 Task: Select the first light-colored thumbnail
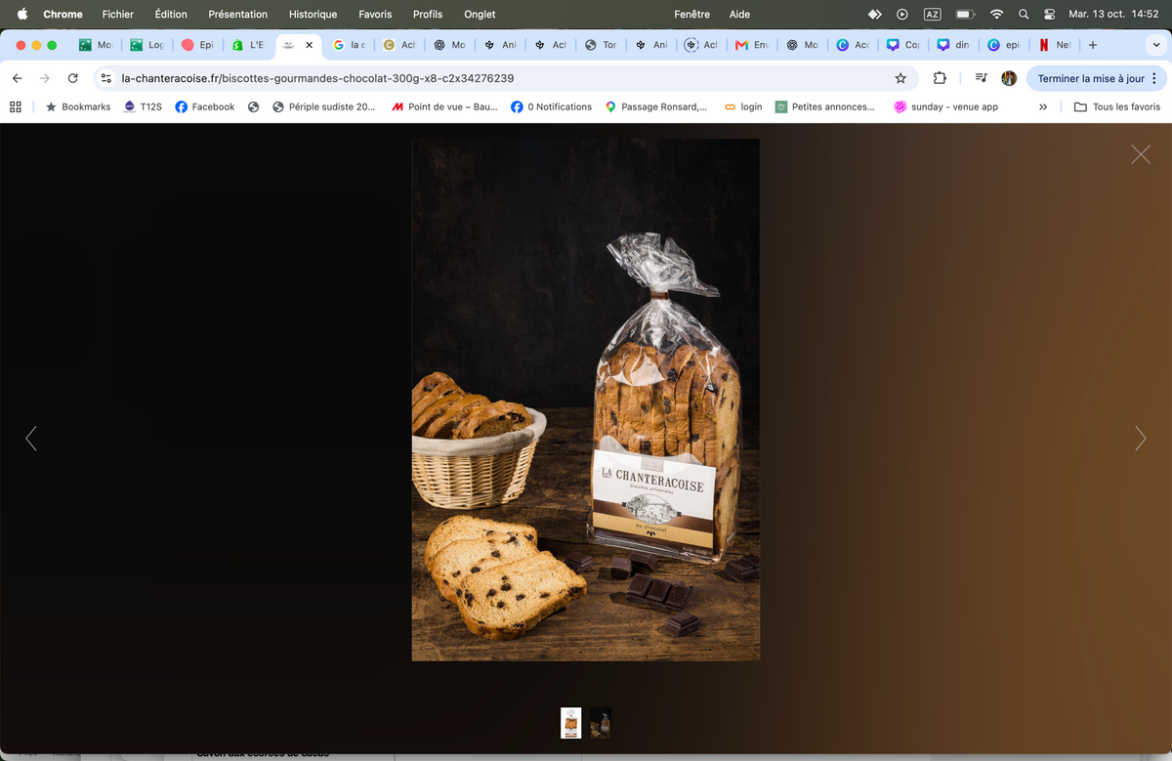(570, 723)
